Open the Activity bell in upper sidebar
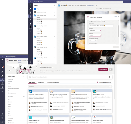This screenshot has width=131, height=124. pyautogui.click(x=30, y=9)
